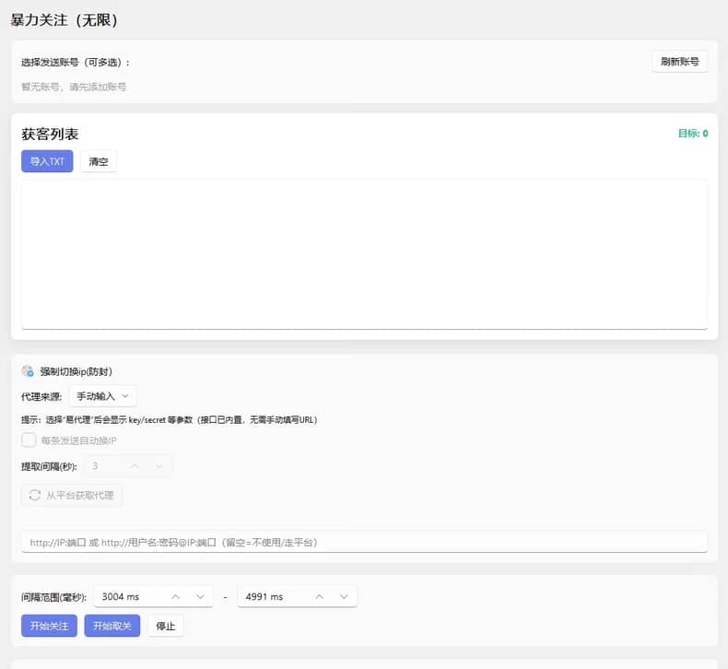Increase the 3004 ms minimum interval
Image resolution: width=728 pixels, height=669 pixels.
coord(175,596)
